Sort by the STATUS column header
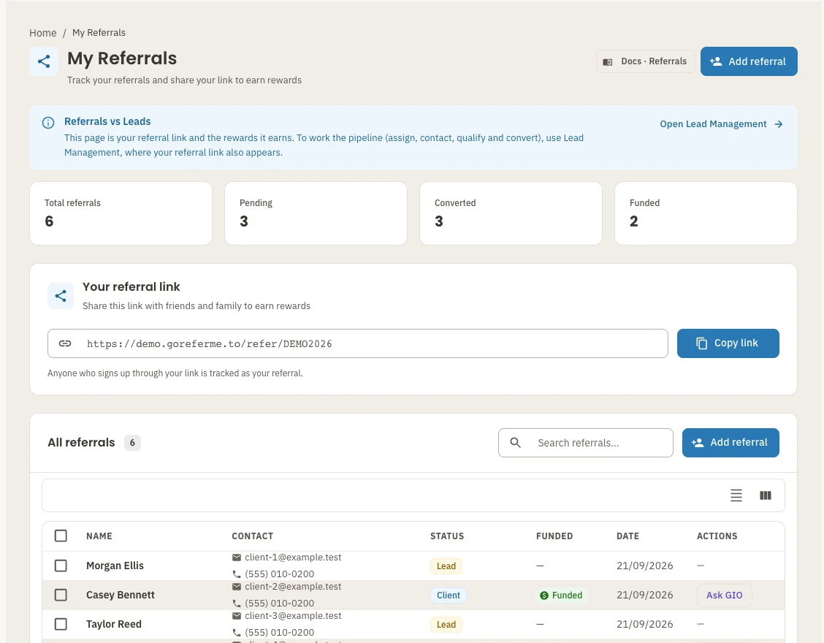Viewport: 824px width, 643px height. point(447,536)
